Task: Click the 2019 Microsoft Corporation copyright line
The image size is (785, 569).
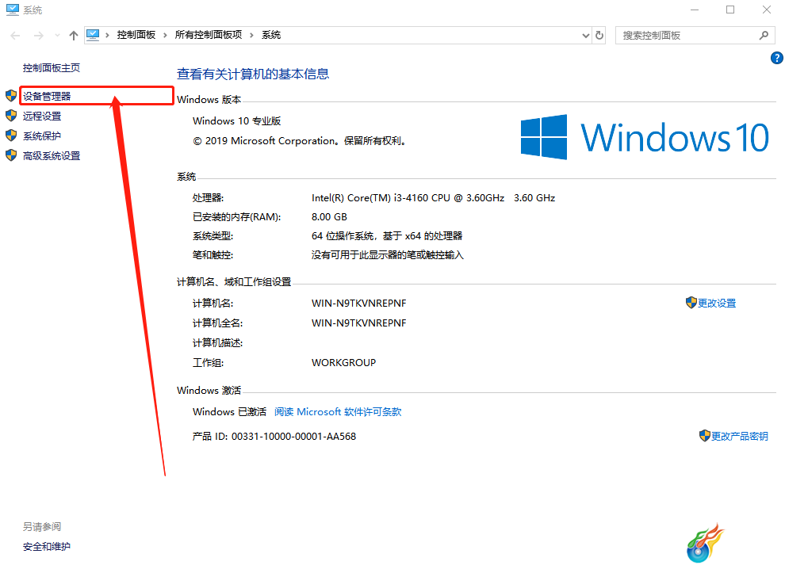Action: coord(300,141)
